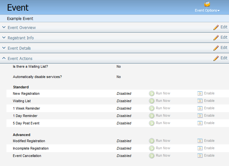Click the Event Details section title
Image resolution: width=229 pixels, height=166 pixels.
[x=19, y=48]
